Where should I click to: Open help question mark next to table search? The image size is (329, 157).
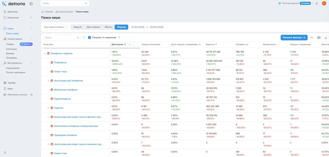(x=84, y=37)
